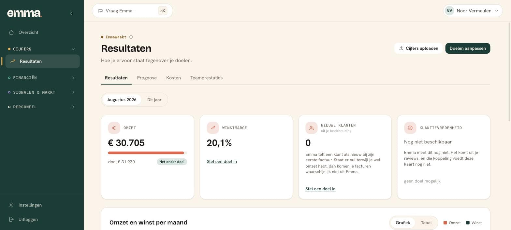Click the Uitloggen door icon
Screen dimensions: 511x230
(x=11, y=219)
